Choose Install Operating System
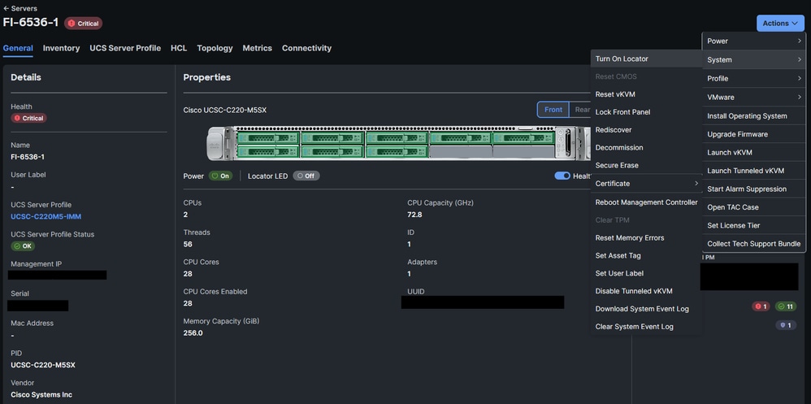811x404 pixels. [x=753, y=116]
